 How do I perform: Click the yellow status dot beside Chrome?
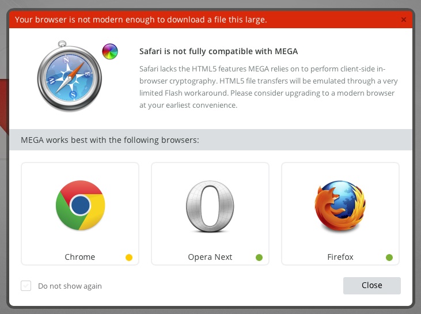point(129,258)
